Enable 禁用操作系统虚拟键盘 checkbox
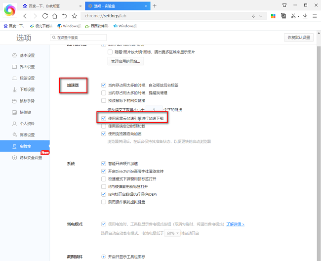 pos(104,202)
